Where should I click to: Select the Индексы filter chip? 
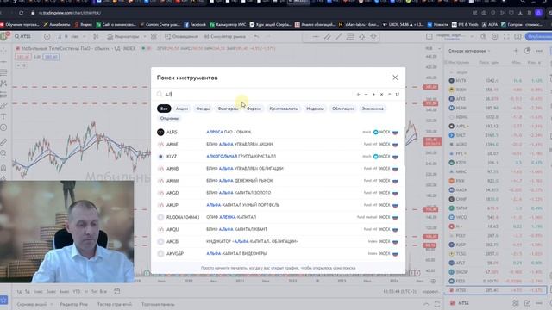tap(315, 108)
